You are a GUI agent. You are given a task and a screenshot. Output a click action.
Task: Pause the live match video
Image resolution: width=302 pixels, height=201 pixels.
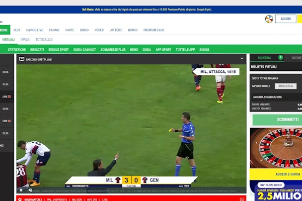[x=21, y=190]
